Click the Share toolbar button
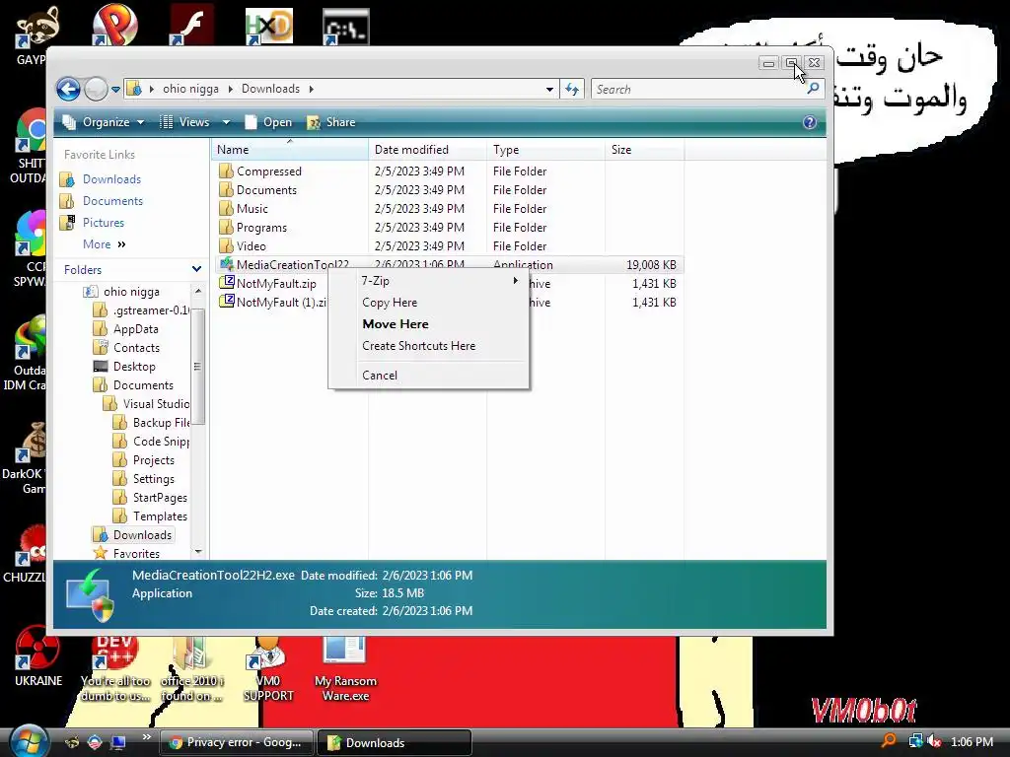This screenshot has width=1010, height=757. [331, 122]
